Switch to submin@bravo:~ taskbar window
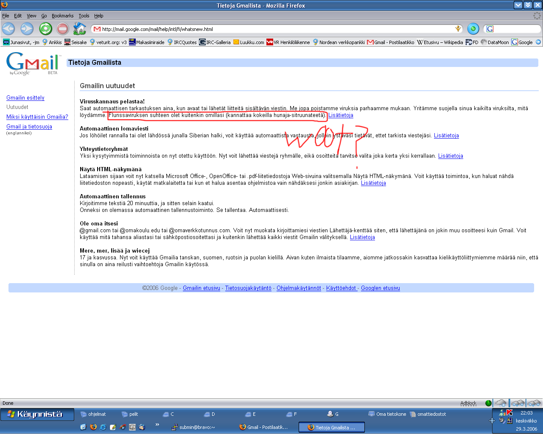This screenshot has width=543, height=434. pos(193,427)
